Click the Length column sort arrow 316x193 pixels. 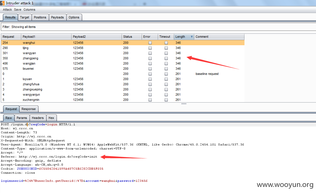point(192,37)
